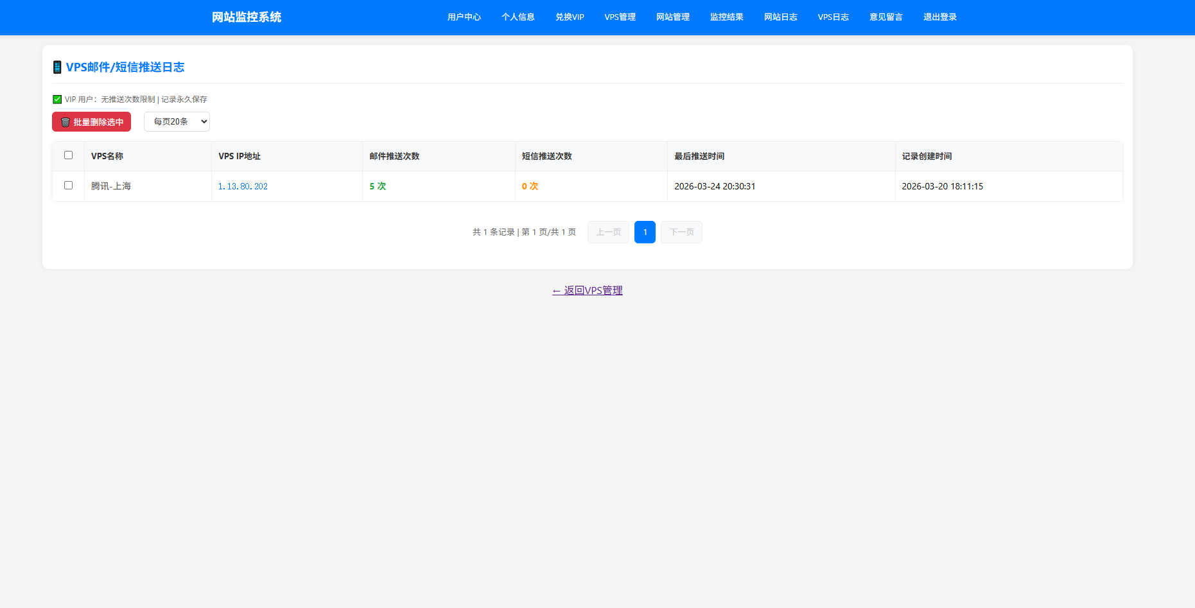Click 退出登录 to log out
Screen dimensions: 1195x608
(939, 17)
